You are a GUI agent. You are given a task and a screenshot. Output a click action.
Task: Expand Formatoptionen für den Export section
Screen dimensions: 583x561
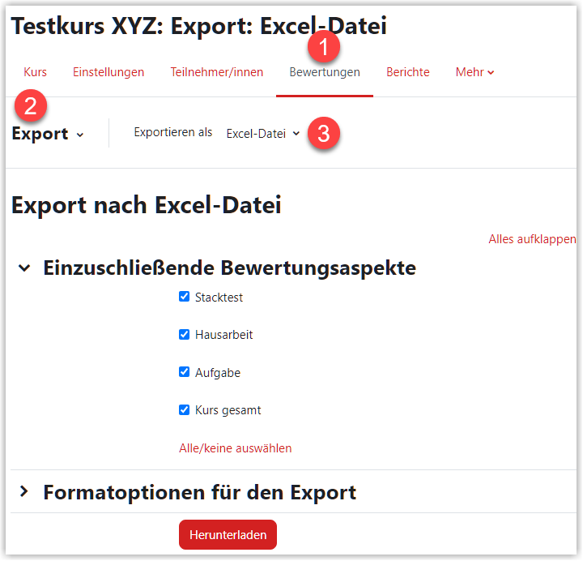click(24, 492)
